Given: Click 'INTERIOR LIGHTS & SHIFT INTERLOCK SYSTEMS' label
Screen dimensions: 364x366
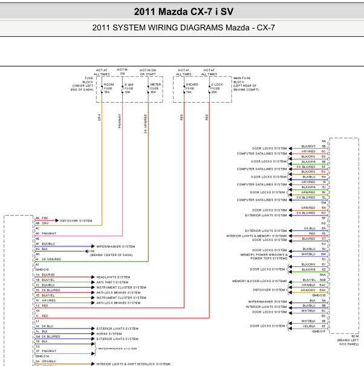Looking at the screenshot, I should click(134, 364).
